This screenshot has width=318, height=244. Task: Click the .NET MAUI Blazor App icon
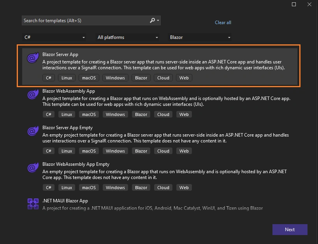tap(33, 204)
